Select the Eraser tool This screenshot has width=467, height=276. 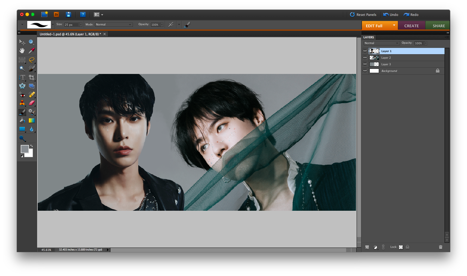31,103
